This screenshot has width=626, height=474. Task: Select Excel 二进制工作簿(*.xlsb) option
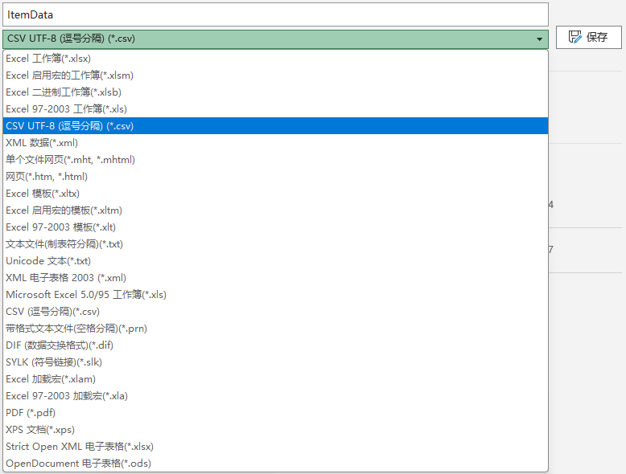[64, 92]
